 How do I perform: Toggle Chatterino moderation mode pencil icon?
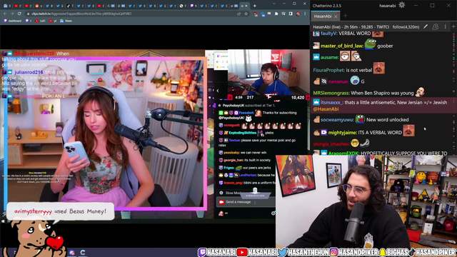click(x=426, y=27)
